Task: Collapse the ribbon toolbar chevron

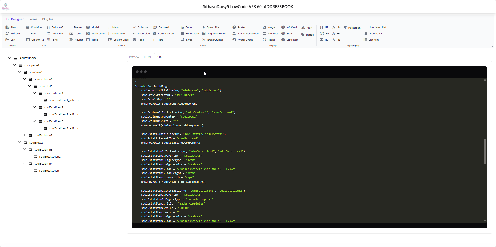Action: (492, 47)
